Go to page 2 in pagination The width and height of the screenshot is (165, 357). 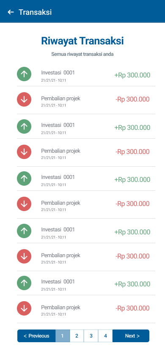(77, 336)
